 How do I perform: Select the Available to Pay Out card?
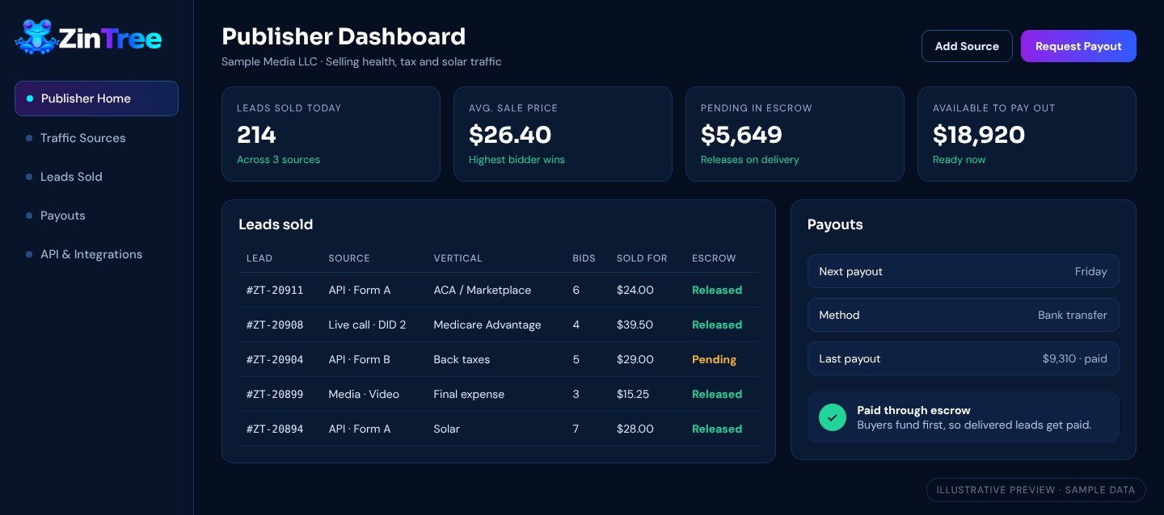tap(1027, 134)
